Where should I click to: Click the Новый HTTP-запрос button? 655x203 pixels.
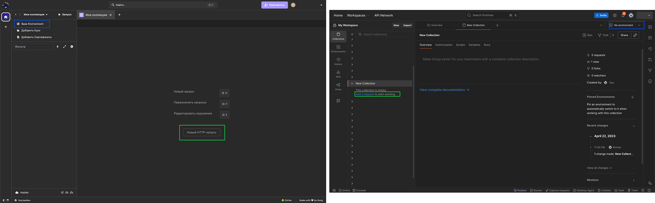202,132
